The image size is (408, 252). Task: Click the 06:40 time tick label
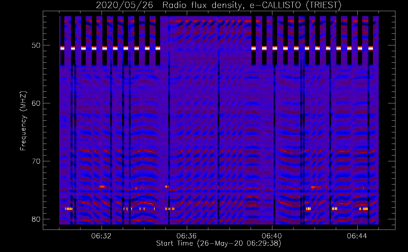(x=272, y=236)
